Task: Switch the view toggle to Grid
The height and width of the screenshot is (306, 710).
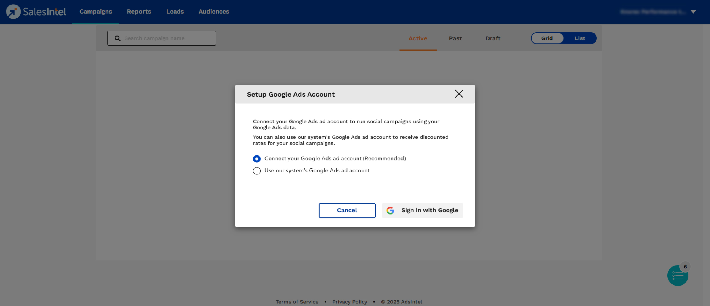Action: point(547,38)
